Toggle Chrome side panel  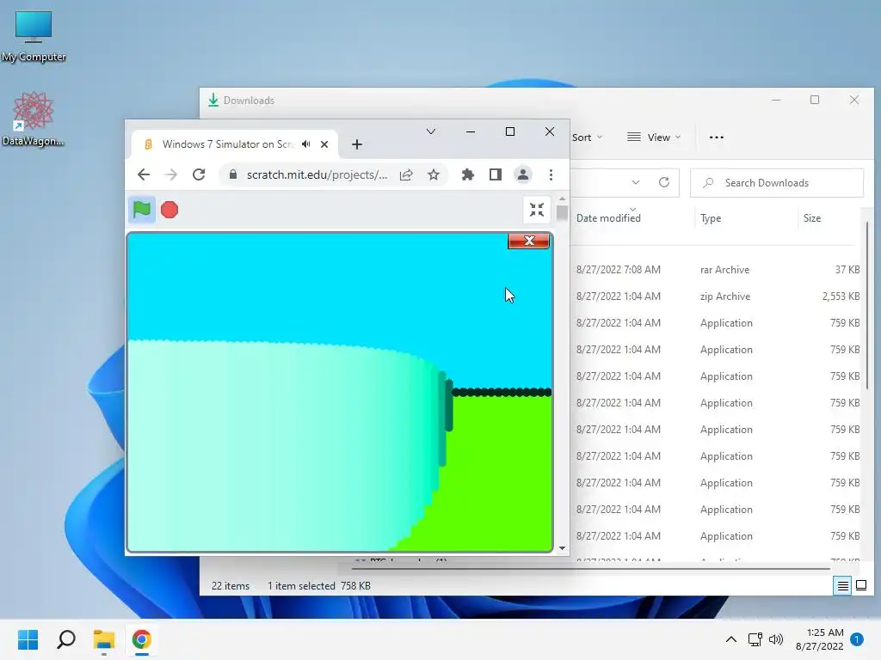495,174
